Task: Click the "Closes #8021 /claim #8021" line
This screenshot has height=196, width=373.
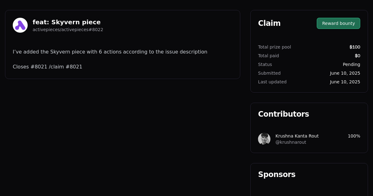Action: point(48,67)
